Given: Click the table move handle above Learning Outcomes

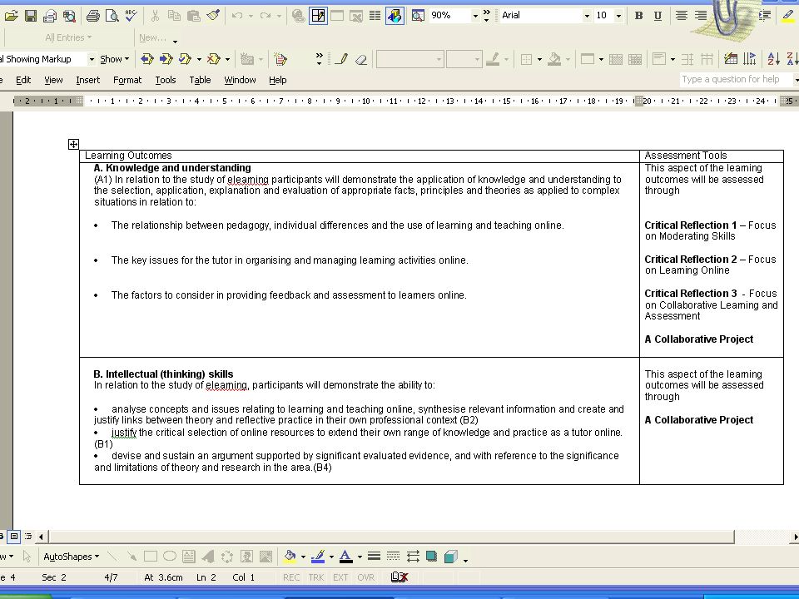Looking at the screenshot, I should coord(73,145).
